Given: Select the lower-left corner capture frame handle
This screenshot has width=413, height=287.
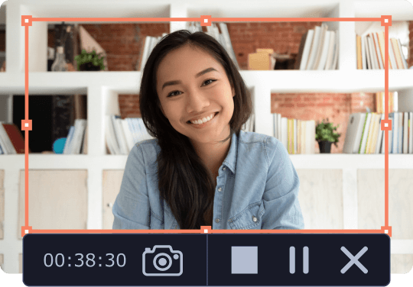Looking at the screenshot, I should (x=27, y=231).
